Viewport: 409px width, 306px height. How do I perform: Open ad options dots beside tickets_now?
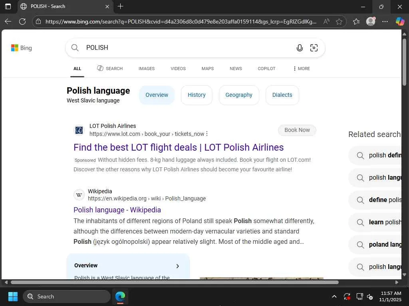pyautogui.click(x=207, y=134)
